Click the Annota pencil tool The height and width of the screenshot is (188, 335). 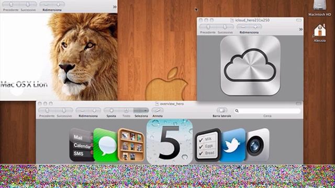tap(158, 110)
